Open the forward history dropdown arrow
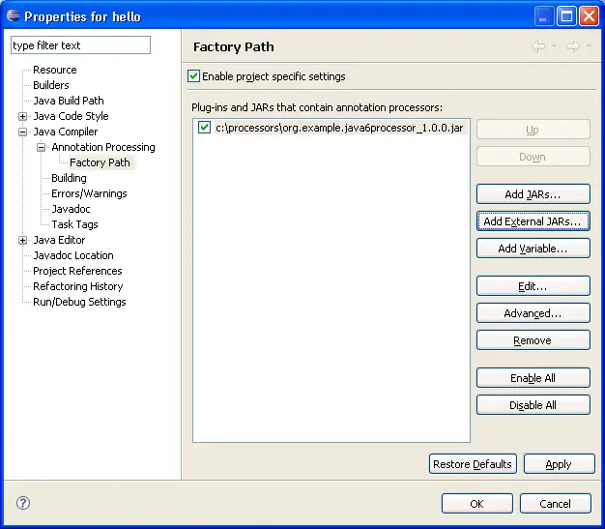The width and height of the screenshot is (605, 529). [x=588, y=46]
